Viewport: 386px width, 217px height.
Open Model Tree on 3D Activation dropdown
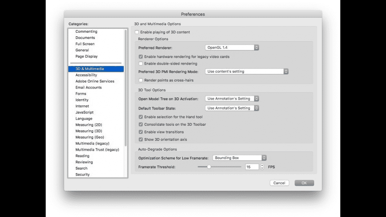pos(232,99)
